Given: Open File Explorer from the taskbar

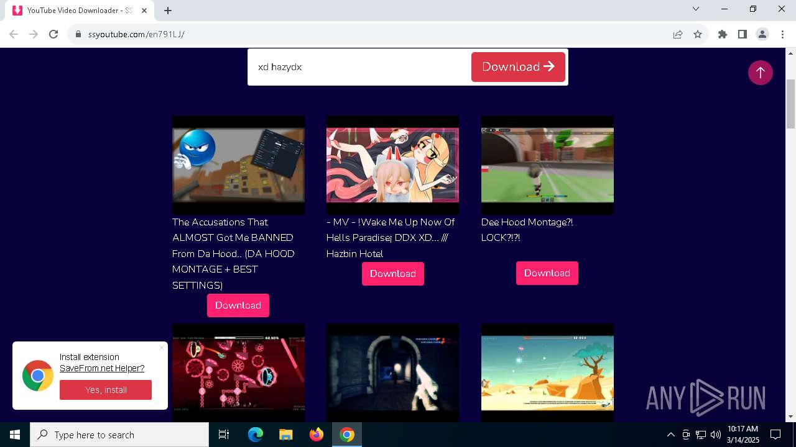Looking at the screenshot, I should (285, 435).
